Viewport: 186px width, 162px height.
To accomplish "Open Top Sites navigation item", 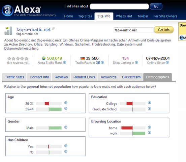I will 85,16.
